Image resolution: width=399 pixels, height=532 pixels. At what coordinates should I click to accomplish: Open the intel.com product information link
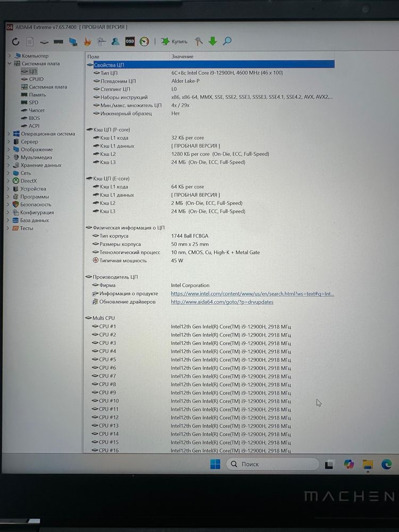[x=252, y=294]
